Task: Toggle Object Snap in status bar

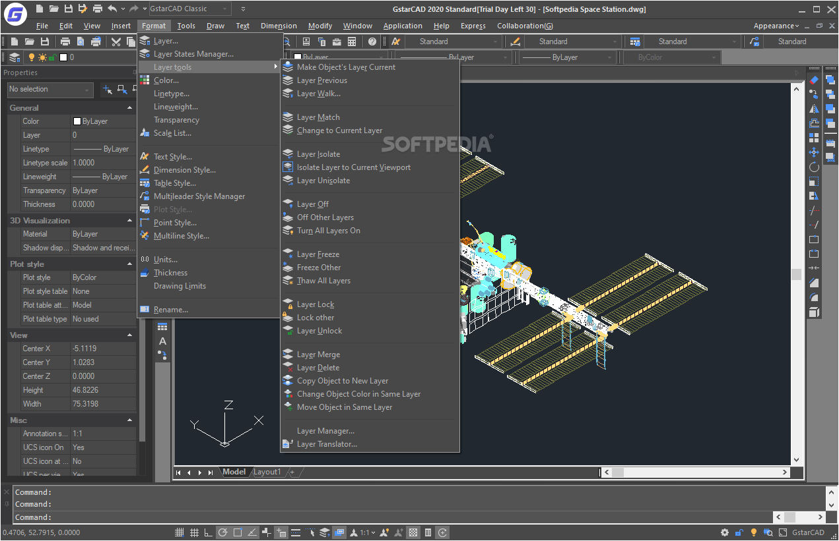Action: point(238,532)
